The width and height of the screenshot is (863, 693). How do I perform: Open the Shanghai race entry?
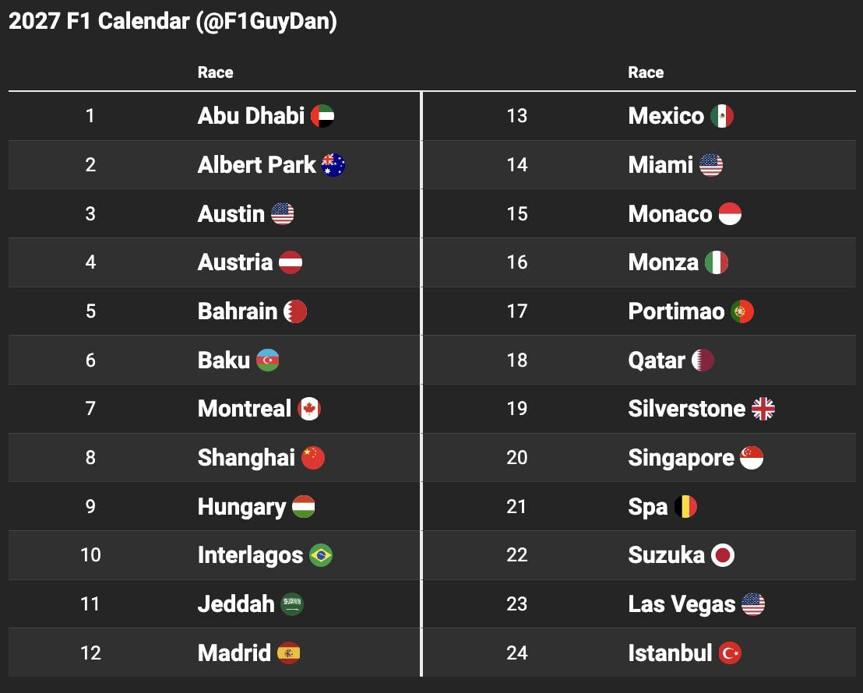click(246, 458)
